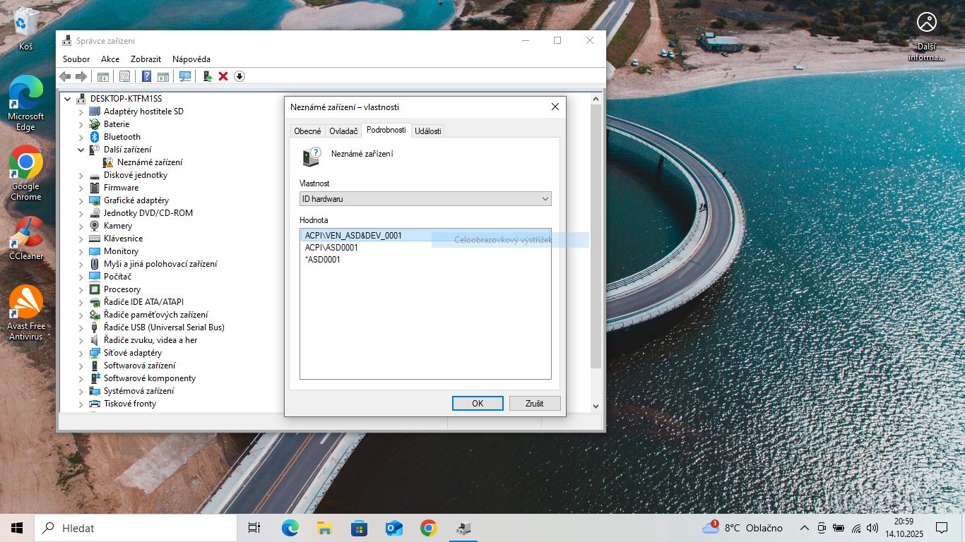The image size is (965, 542).
Task: Expand the Baterie node
Action: (x=81, y=124)
